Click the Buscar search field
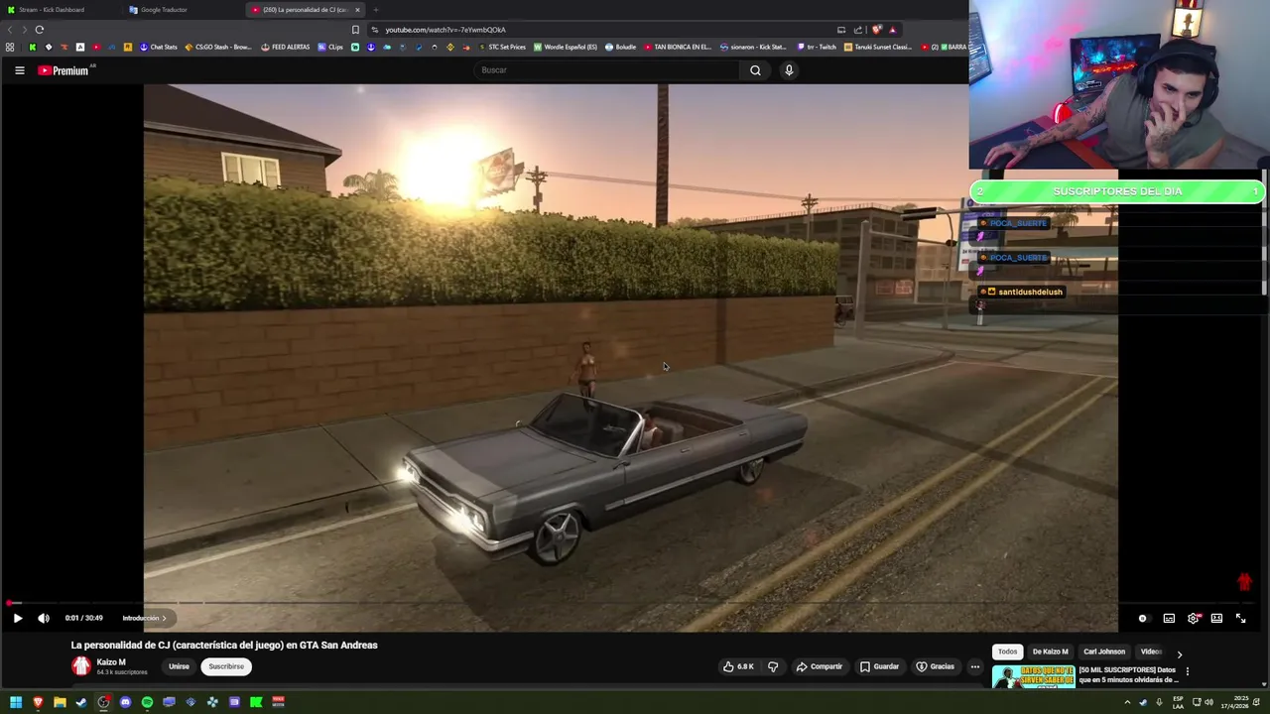Image resolution: width=1270 pixels, height=714 pixels. point(607,70)
